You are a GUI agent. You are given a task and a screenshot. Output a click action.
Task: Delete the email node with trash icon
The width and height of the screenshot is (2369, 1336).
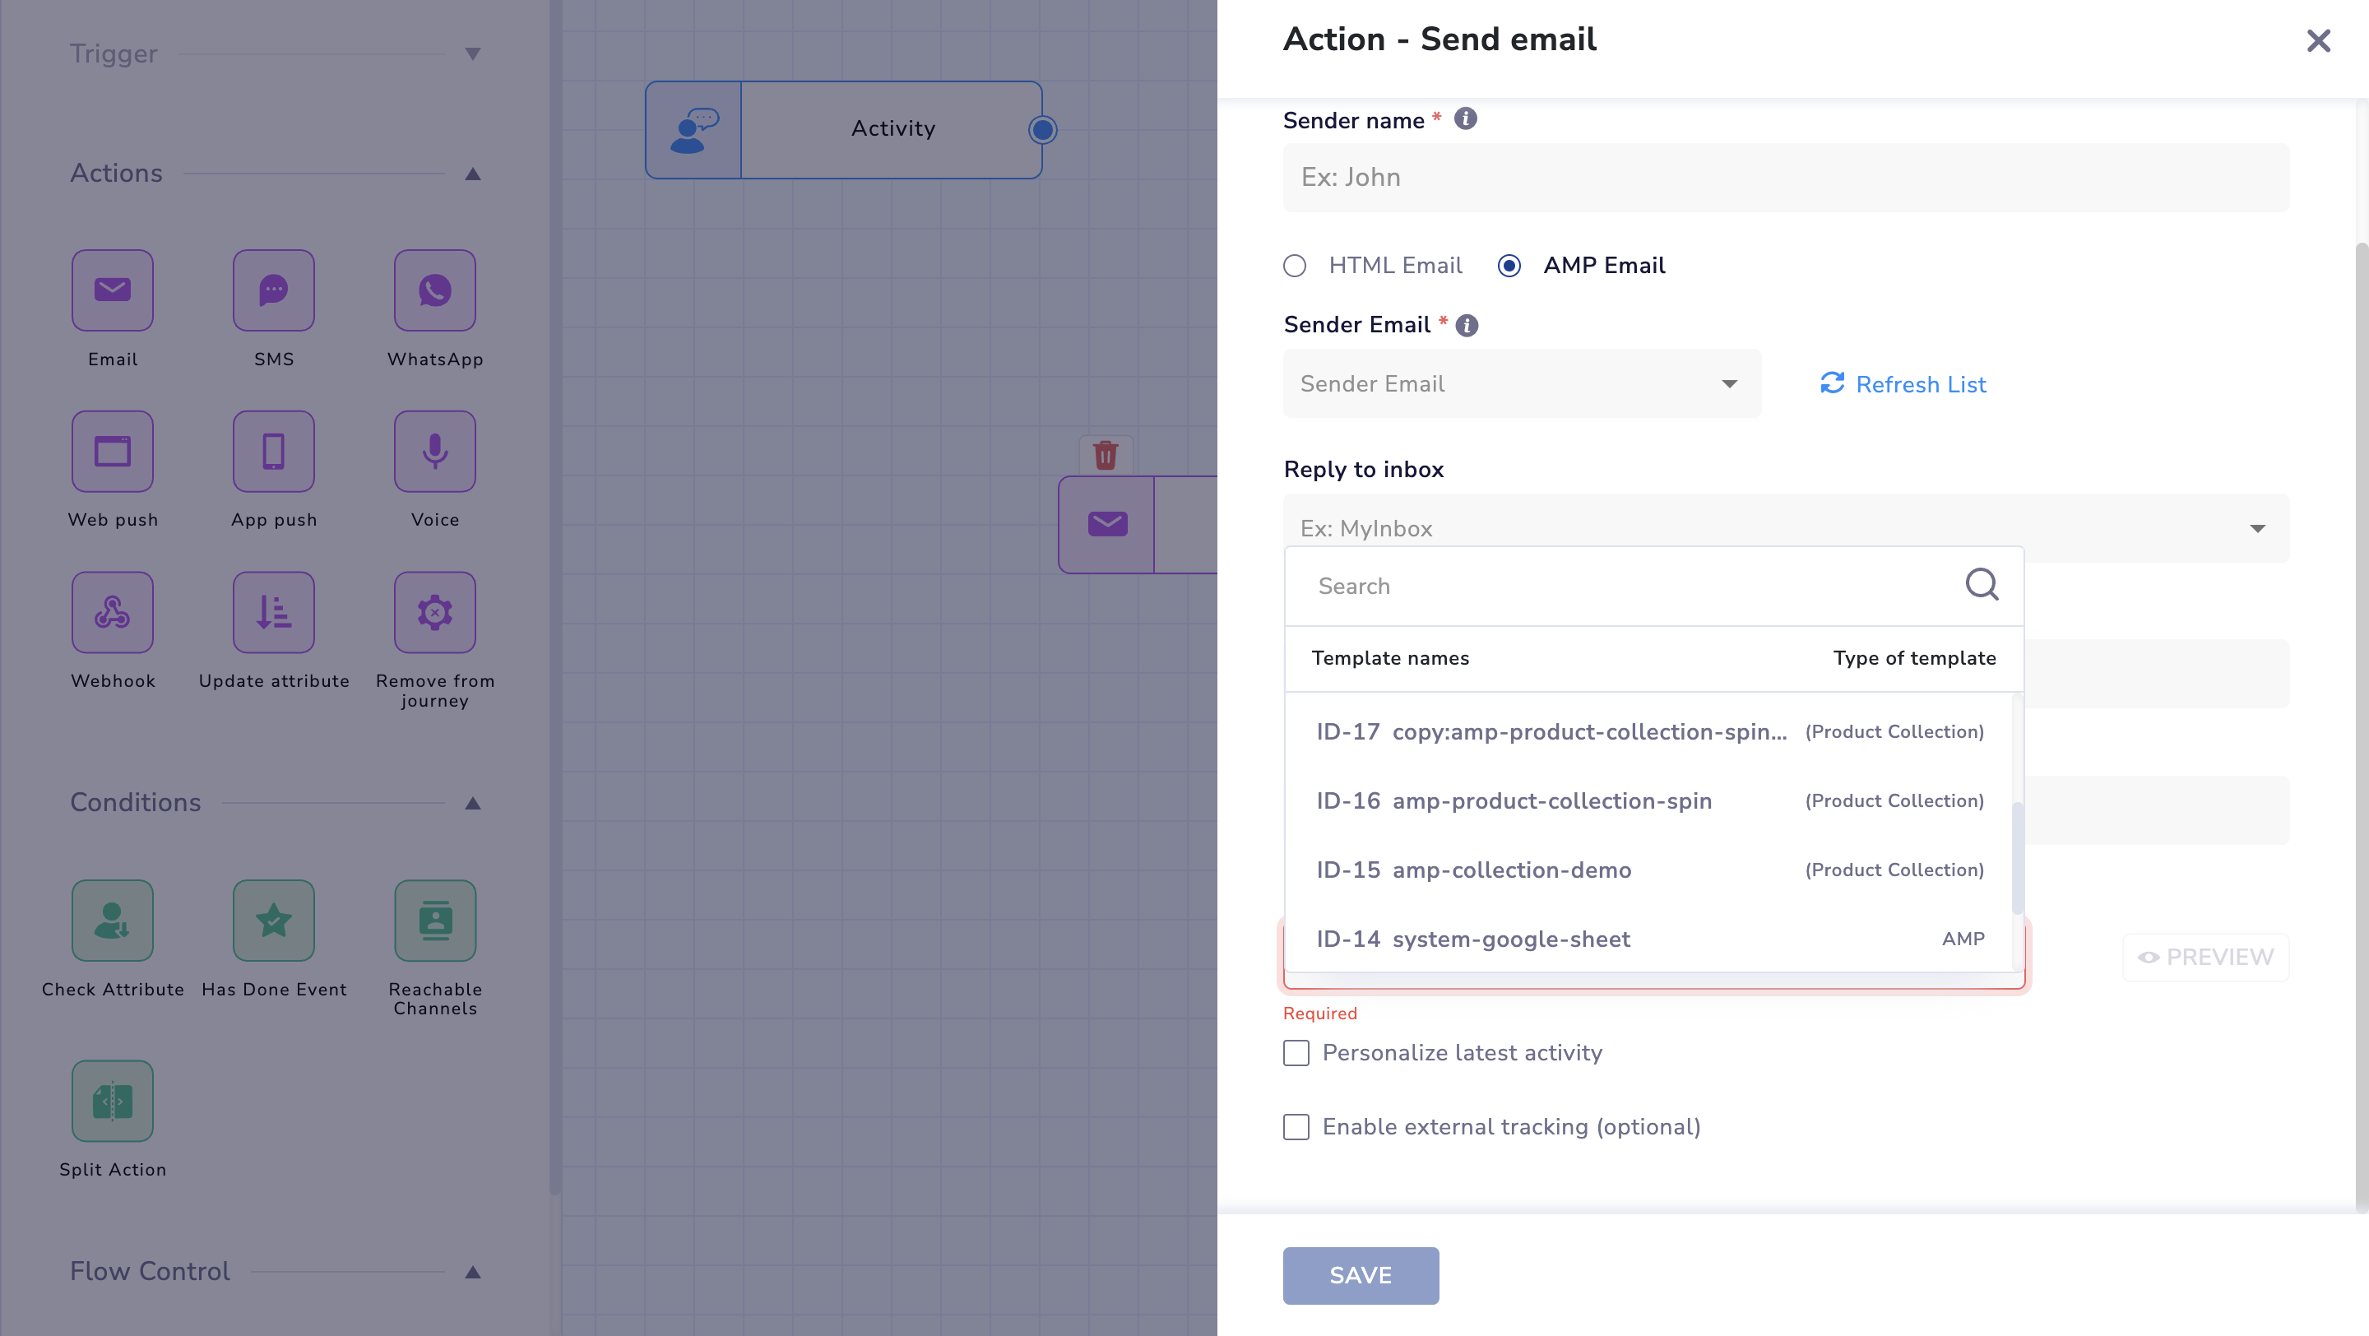coord(1106,454)
